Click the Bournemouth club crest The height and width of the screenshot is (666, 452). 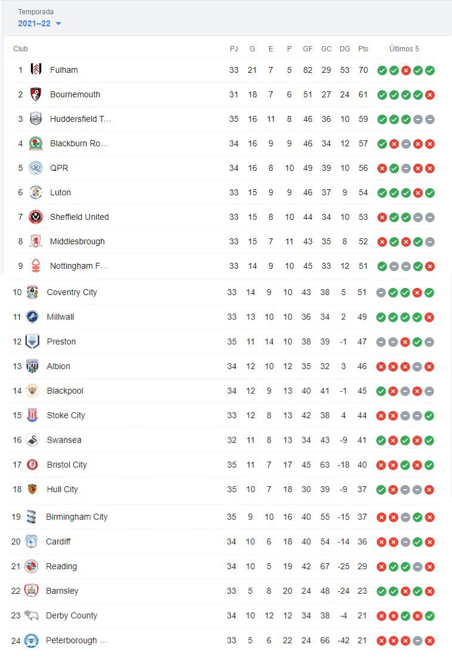tap(36, 94)
